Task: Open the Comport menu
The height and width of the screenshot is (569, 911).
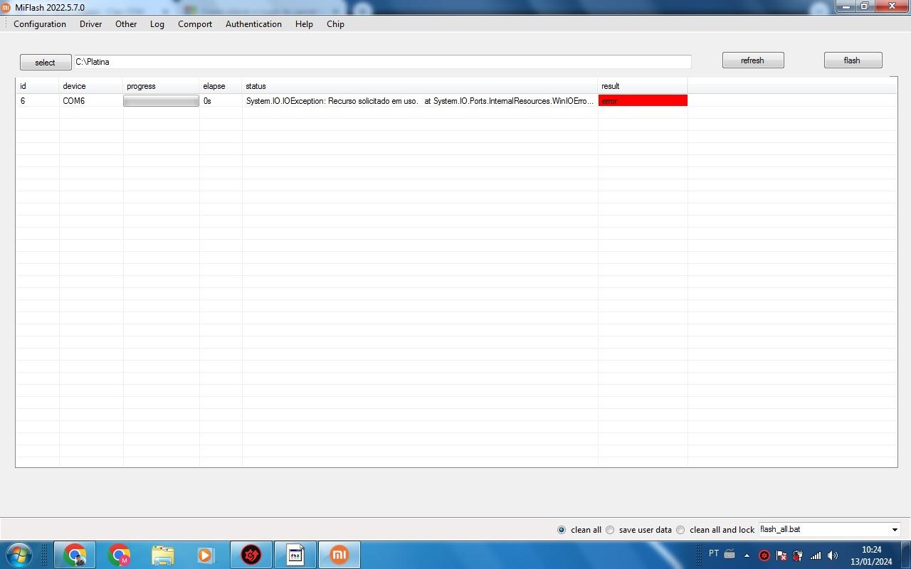Action: 195,23
